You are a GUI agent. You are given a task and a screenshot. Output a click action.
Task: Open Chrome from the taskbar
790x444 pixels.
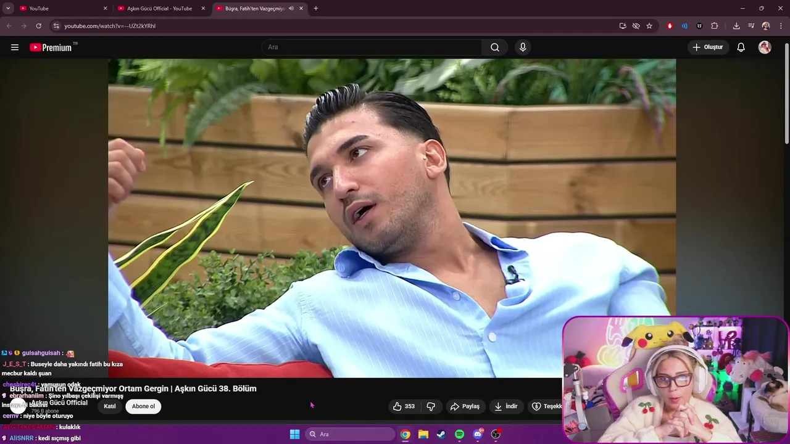(405, 434)
